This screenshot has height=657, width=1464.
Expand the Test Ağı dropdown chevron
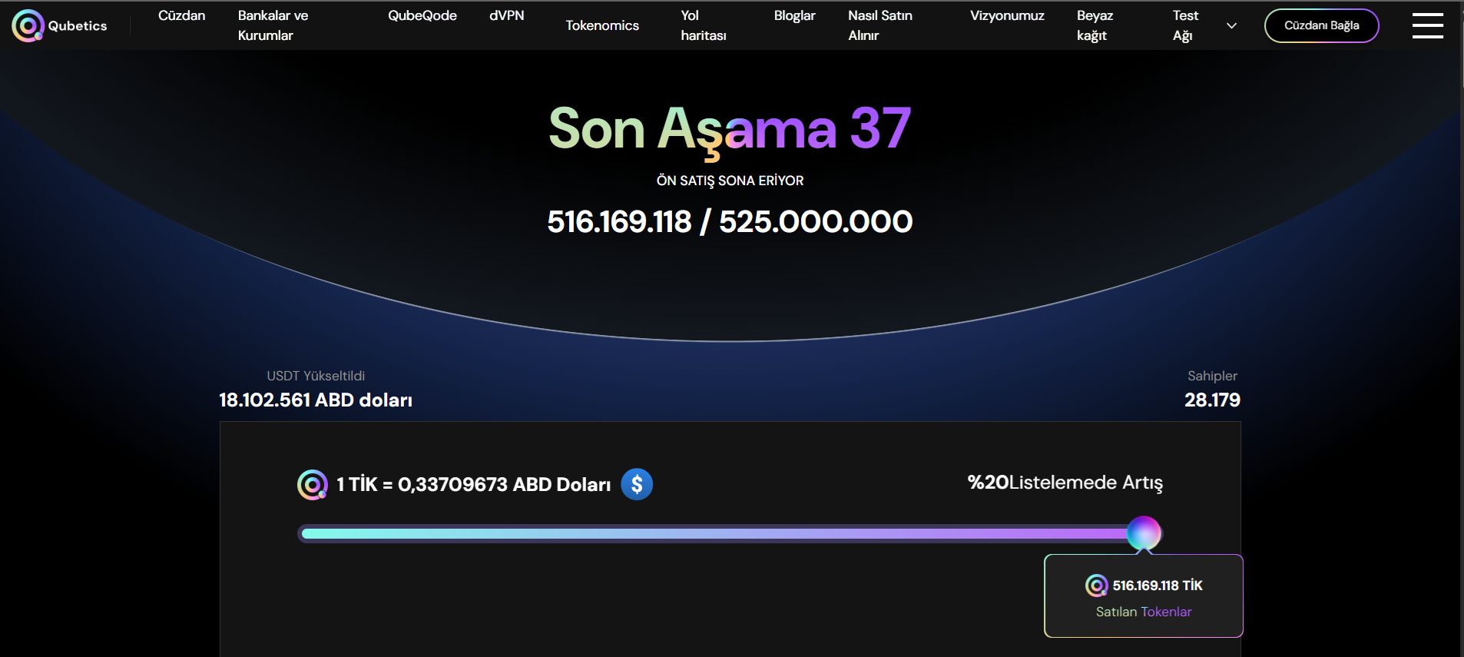click(1231, 25)
